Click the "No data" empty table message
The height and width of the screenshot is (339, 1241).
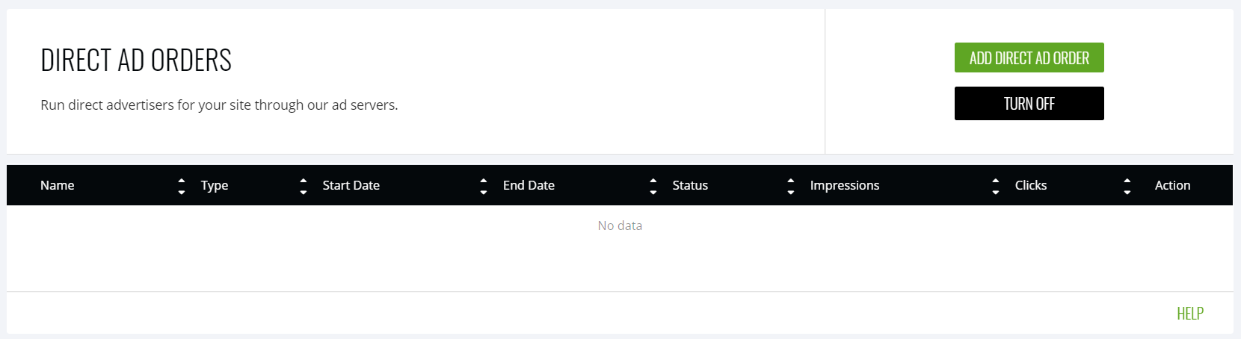(x=620, y=226)
